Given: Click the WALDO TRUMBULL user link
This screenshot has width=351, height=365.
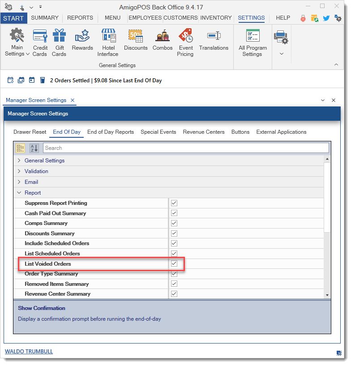Looking at the screenshot, I should (x=29, y=352).
